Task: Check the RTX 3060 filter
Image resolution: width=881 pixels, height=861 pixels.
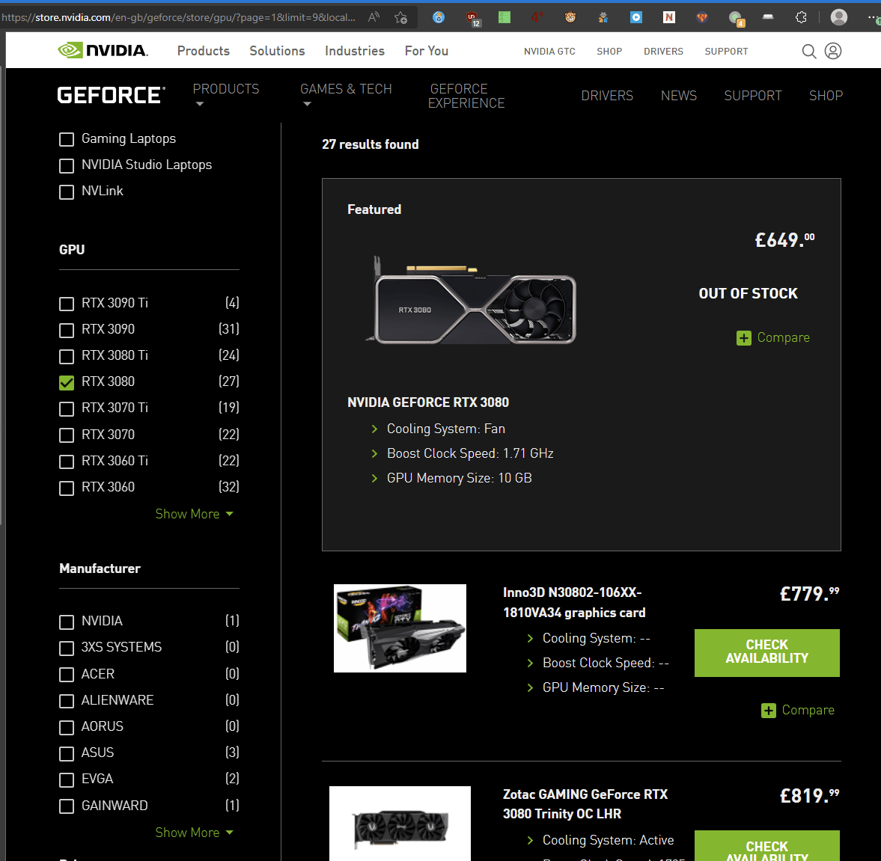Action: [67, 488]
